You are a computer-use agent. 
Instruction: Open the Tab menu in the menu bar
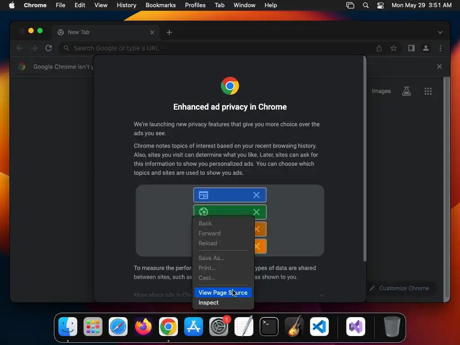pos(219,5)
